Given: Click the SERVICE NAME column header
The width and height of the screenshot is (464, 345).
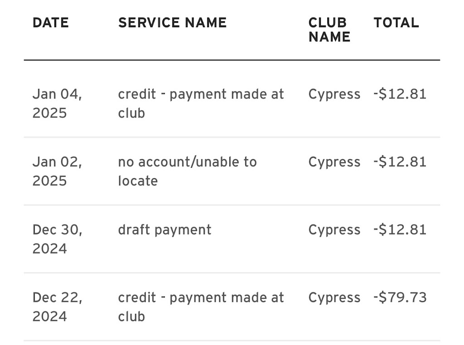Looking at the screenshot, I should tap(172, 23).
